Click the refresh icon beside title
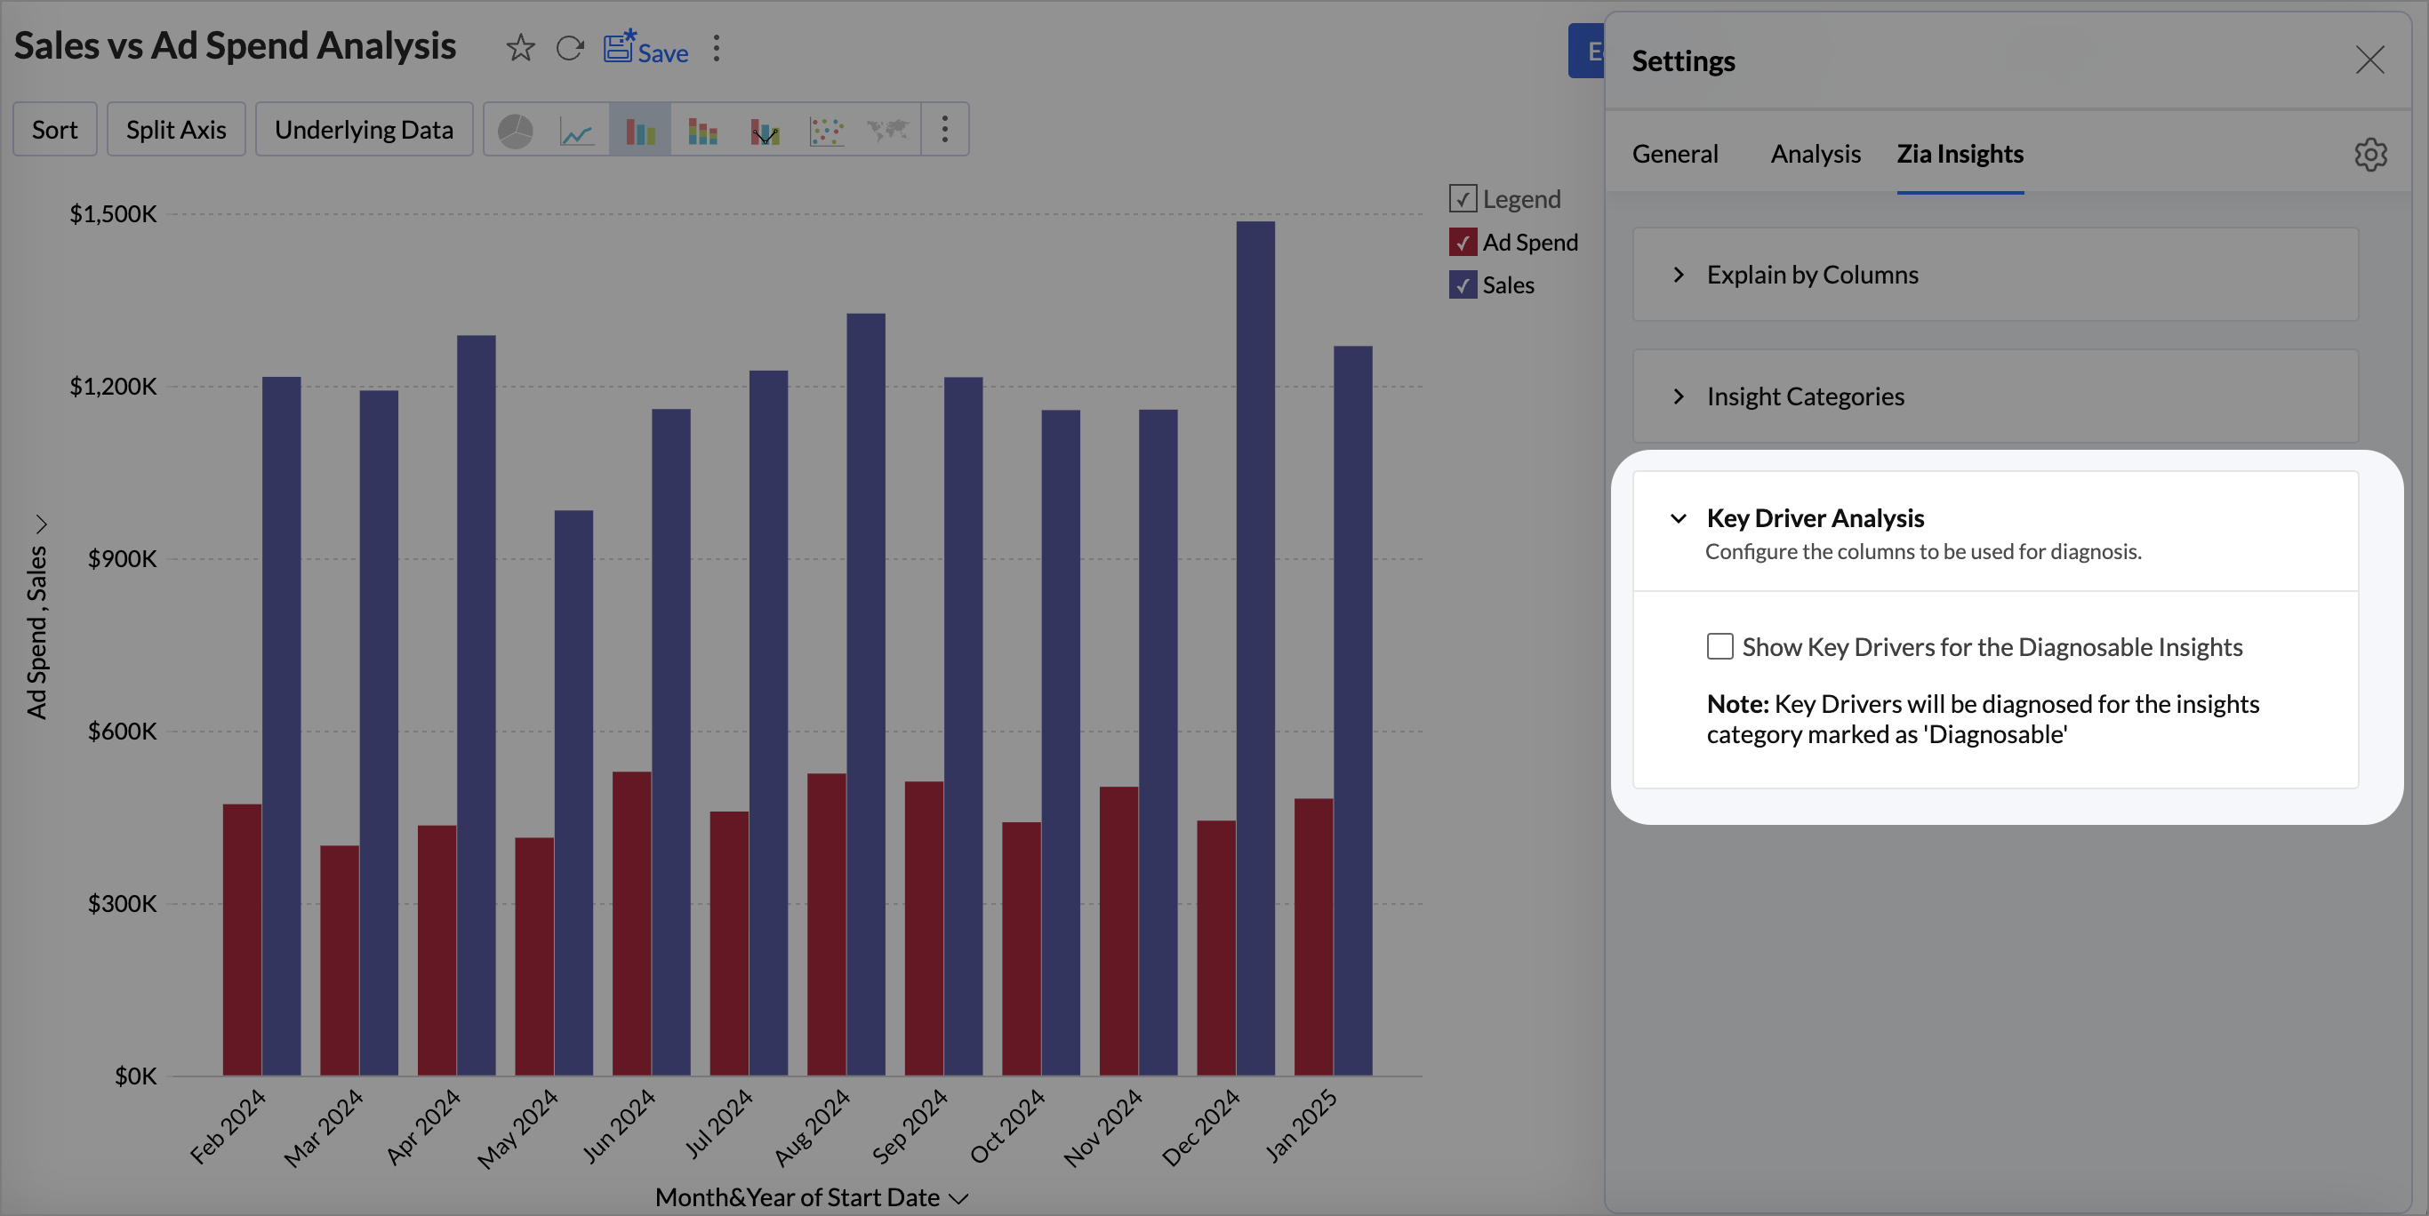The width and height of the screenshot is (2429, 1216). coord(570,48)
